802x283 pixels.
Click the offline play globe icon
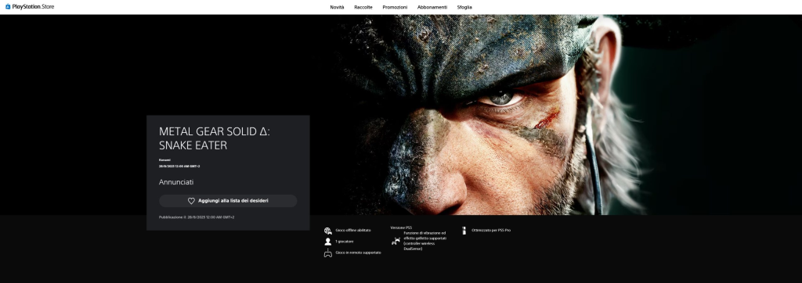pos(328,231)
